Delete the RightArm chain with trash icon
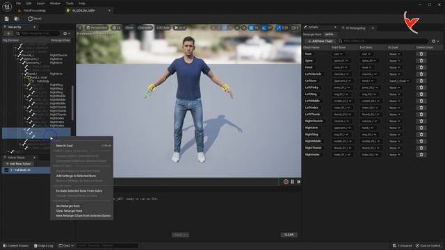 click(421, 128)
